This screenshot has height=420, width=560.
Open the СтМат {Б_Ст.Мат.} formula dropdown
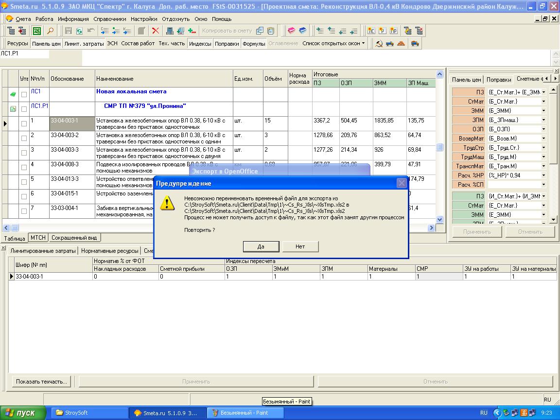[543, 102]
